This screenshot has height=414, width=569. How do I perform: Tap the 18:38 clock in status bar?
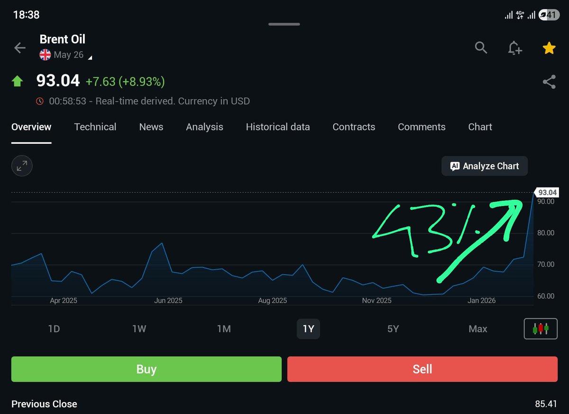[x=26, y=15]
